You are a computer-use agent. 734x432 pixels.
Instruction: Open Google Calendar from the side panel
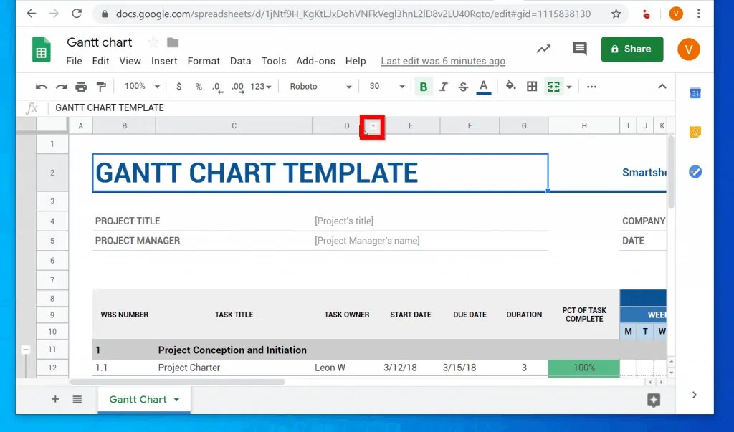(x=695, y=92)
